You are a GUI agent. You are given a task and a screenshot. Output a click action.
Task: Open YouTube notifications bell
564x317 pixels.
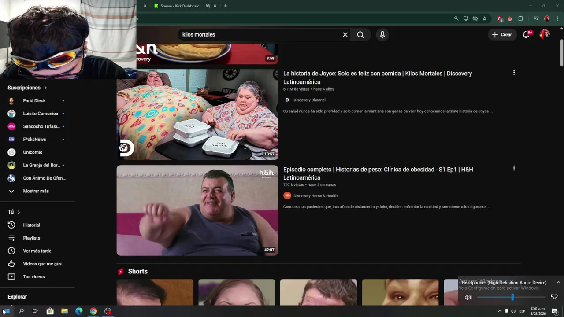pos(526,35)
